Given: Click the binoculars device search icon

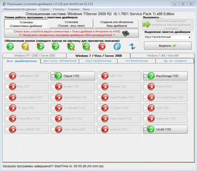Looking at the screenshot, I should [126, 33].
